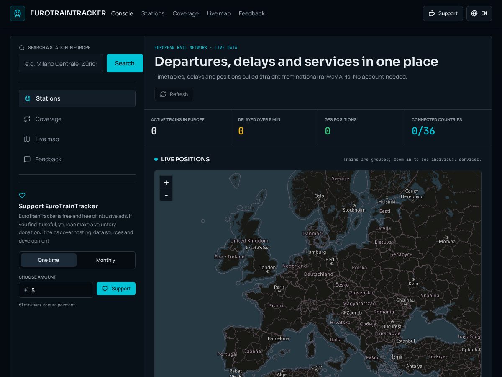Click Berlin on the map
Screen dimensions: 502x377
[x=332, y=260]
